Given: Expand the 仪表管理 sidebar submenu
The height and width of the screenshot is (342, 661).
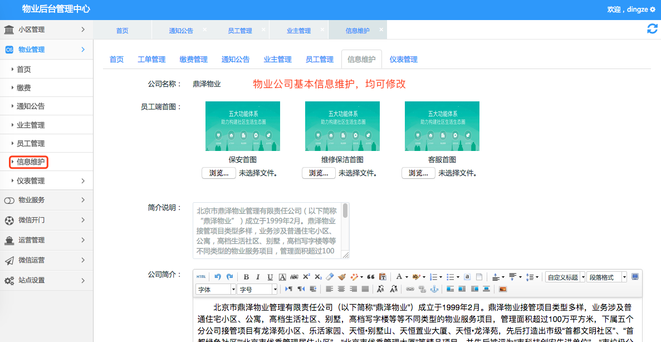Looking at the screenshot, I should tap(46, 180).
